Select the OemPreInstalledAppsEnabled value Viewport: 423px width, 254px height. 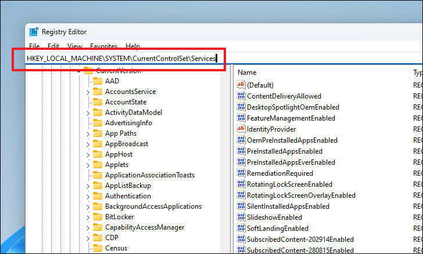pos(292,140)
